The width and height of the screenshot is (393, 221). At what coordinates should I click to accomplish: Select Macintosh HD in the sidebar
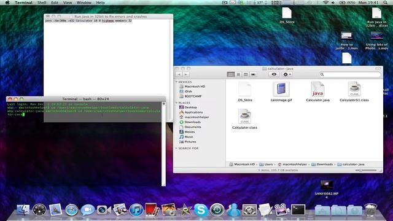click(192, 87)
